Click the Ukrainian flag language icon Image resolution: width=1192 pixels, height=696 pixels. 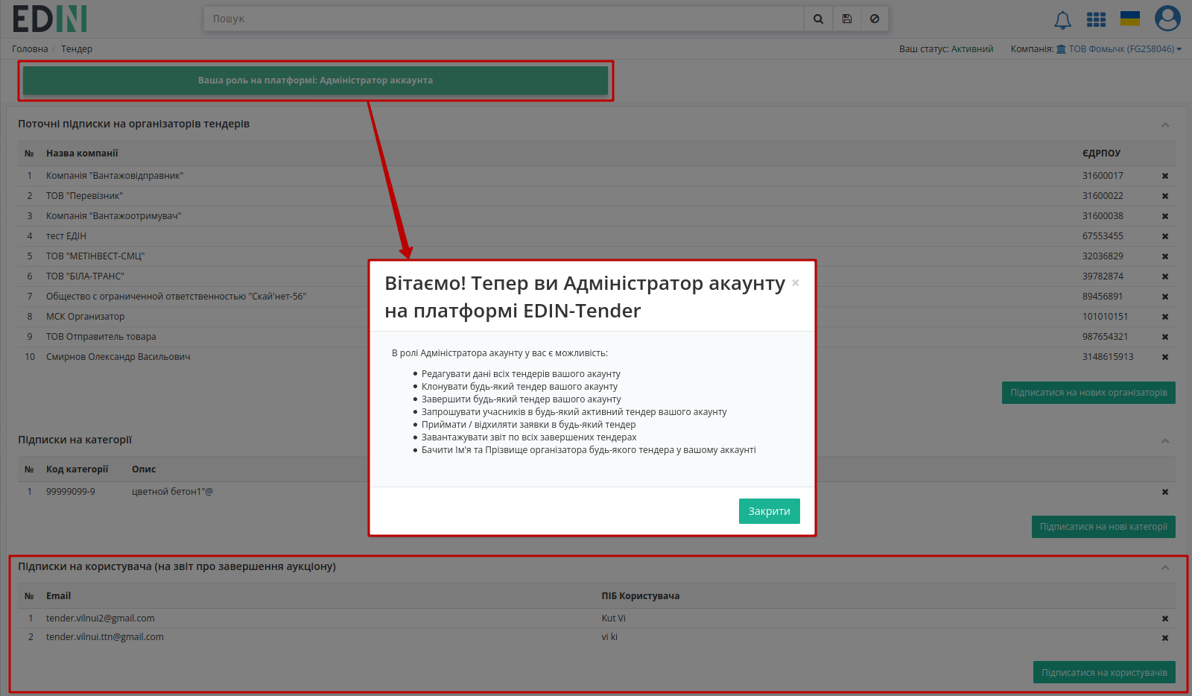click(x=1130, y=19)
